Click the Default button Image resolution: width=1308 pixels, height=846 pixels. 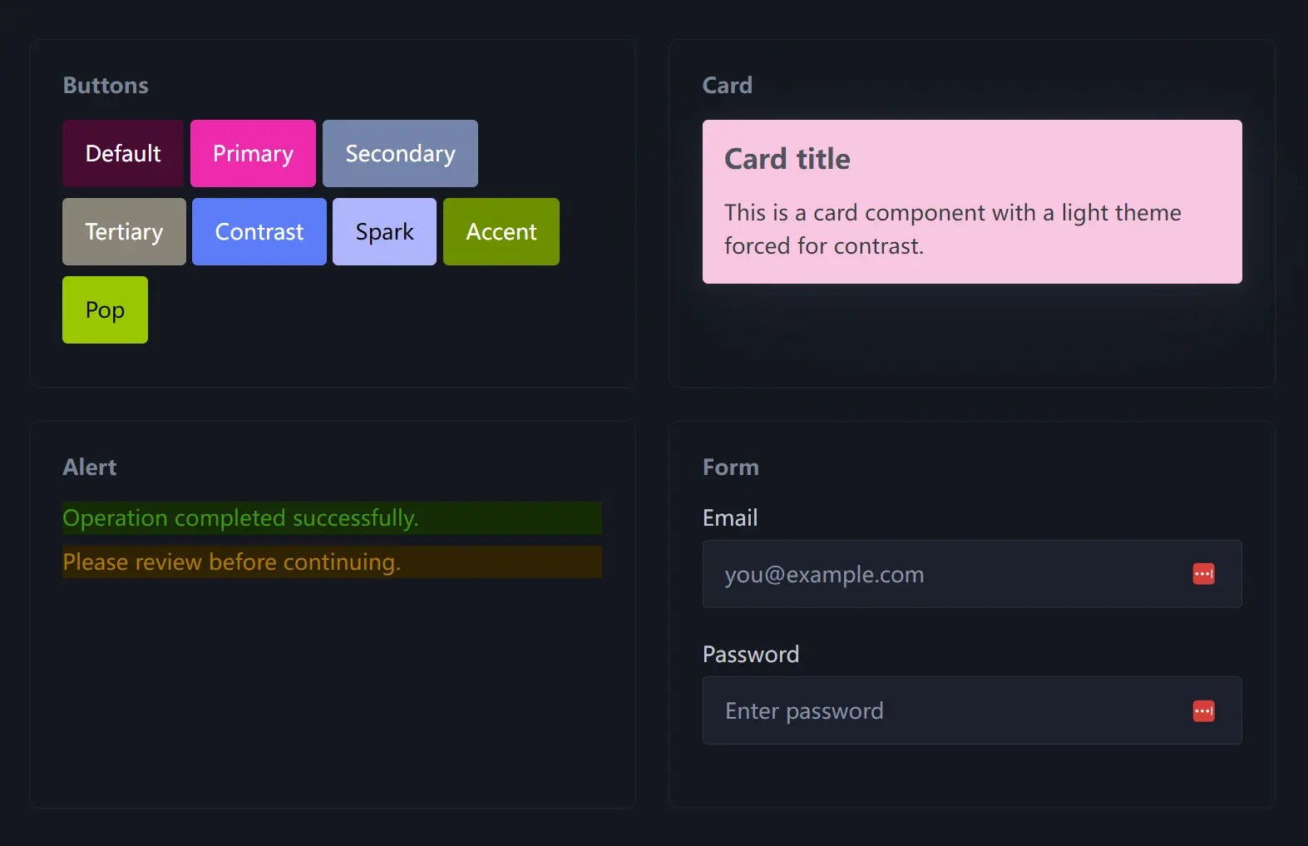coord(123,153)
